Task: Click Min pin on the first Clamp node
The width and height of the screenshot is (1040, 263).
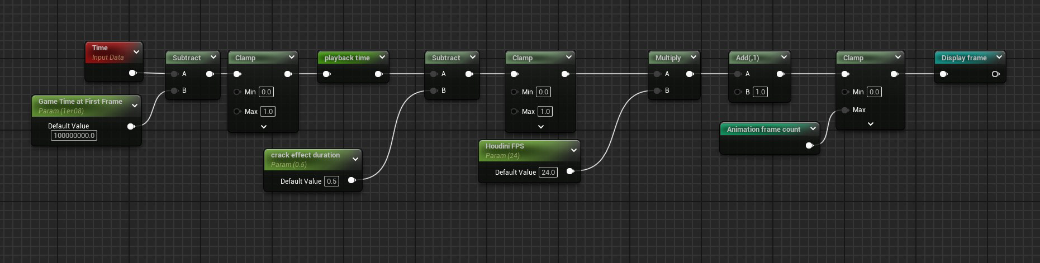Action: point(237,92)
